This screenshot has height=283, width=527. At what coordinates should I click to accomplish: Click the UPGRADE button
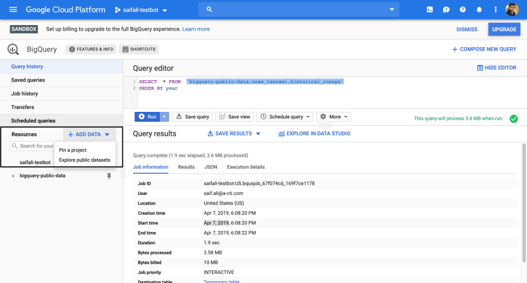[x=504, y=29]
